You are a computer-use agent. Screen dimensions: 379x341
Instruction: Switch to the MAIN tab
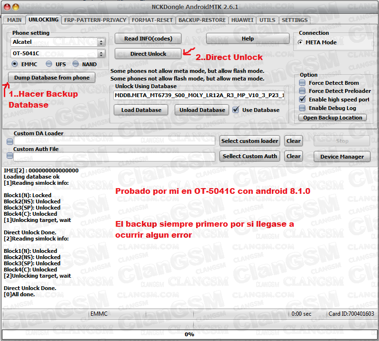(x=14, y=20)
